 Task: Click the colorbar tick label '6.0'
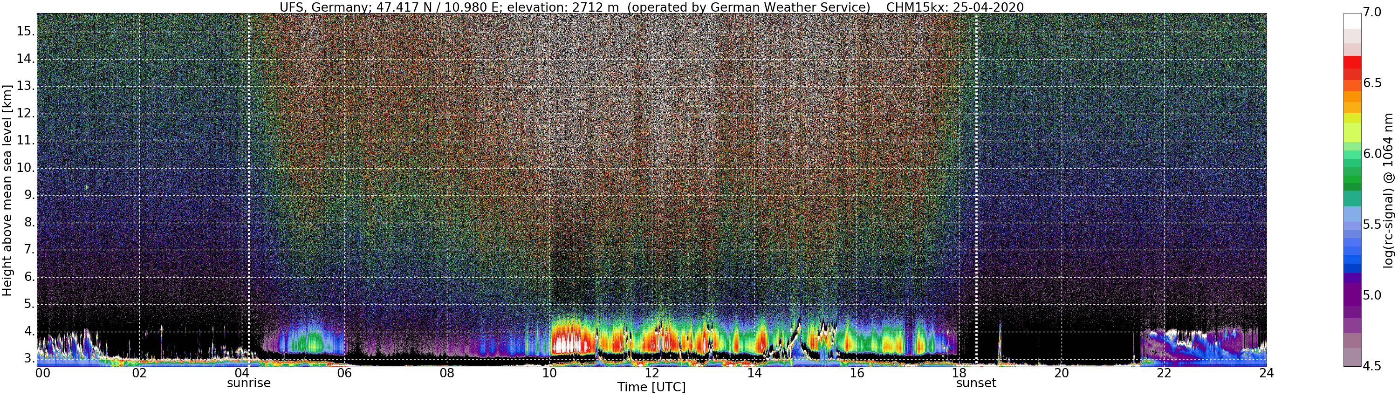click(x=1372, y=154)
